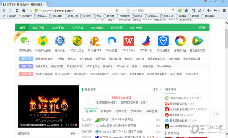
Task: Click the browser forward arrow
Action: pyautogui.click(x=10, y=11)
